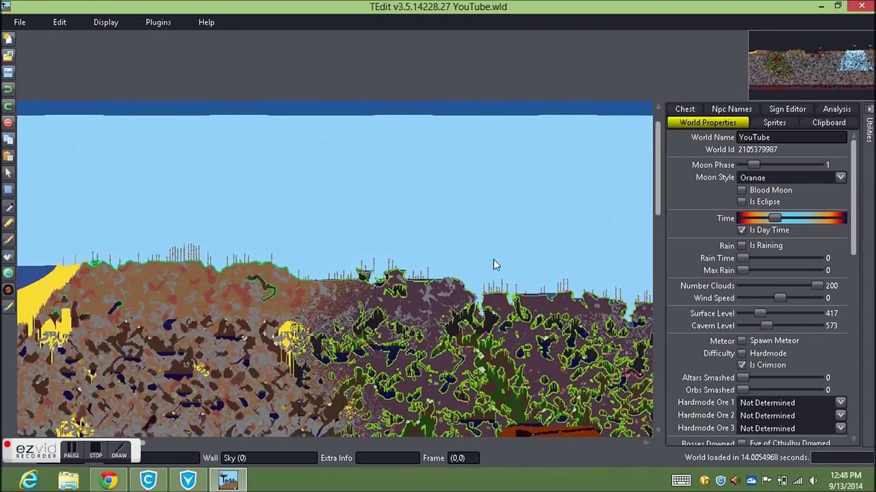
Task: Click the New World icon in the toolbar
Action: click(8, 39)
